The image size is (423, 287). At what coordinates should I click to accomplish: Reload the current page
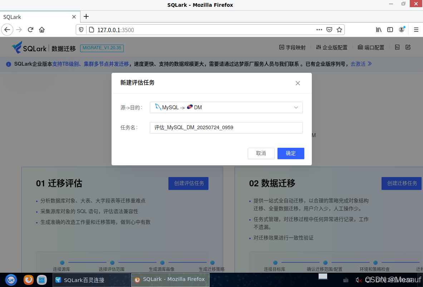[30, 30]
